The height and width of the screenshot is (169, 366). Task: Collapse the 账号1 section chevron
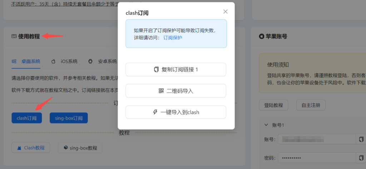pos(266,125)
